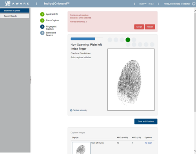Click the 'Plain left thumb' row label
This screenshot has height=154, width=196.
pos(97,143)
